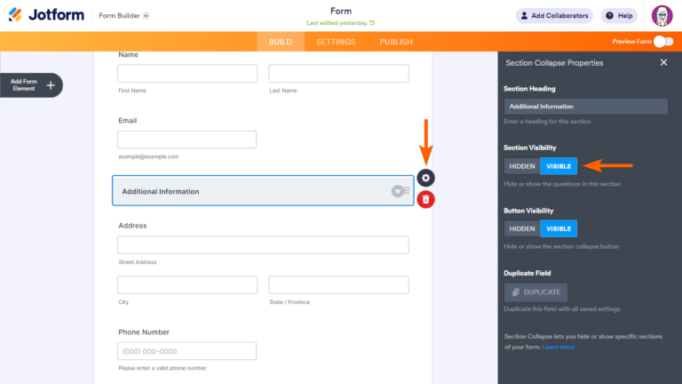Open the Learn more link

[559, 347]
